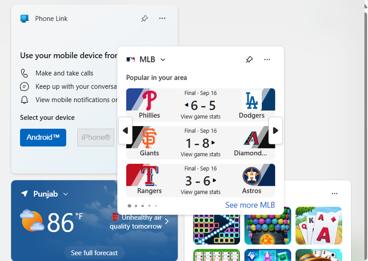
Task: Open the games card options menu
Action: coord(335,193)
